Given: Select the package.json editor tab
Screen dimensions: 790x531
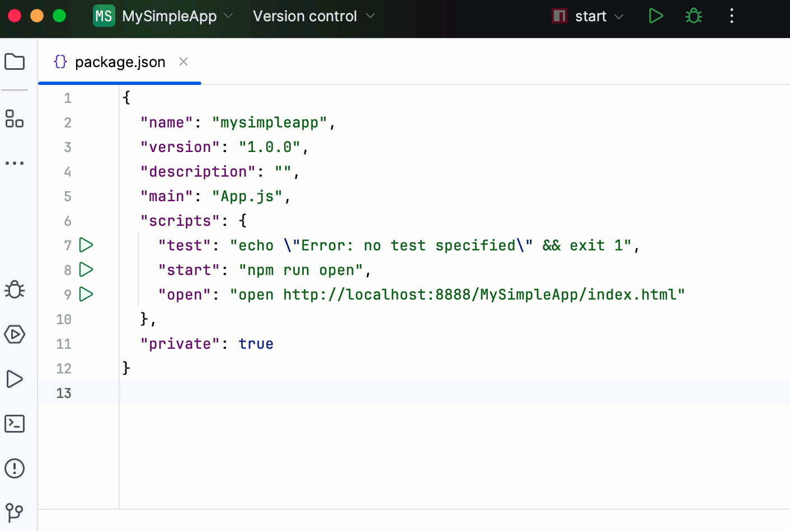Looking at the screenshot, I should (120, 62).
